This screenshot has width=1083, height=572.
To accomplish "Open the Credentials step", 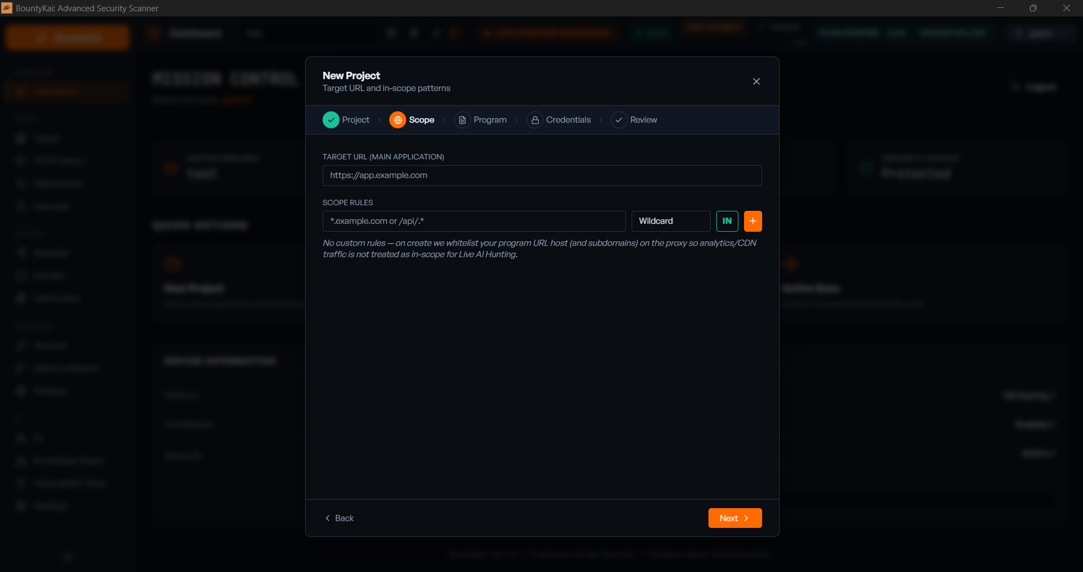I will pos(559,120).
